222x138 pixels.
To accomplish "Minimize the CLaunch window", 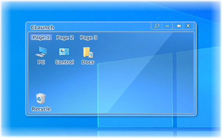I will click(167, 26).
